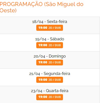Click the 18/04 - Sexta-feira date label
Image resolution: width=100 pixels, height=103 pixels.
50,21
